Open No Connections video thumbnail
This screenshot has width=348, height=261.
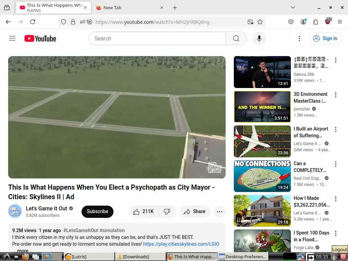262,176
